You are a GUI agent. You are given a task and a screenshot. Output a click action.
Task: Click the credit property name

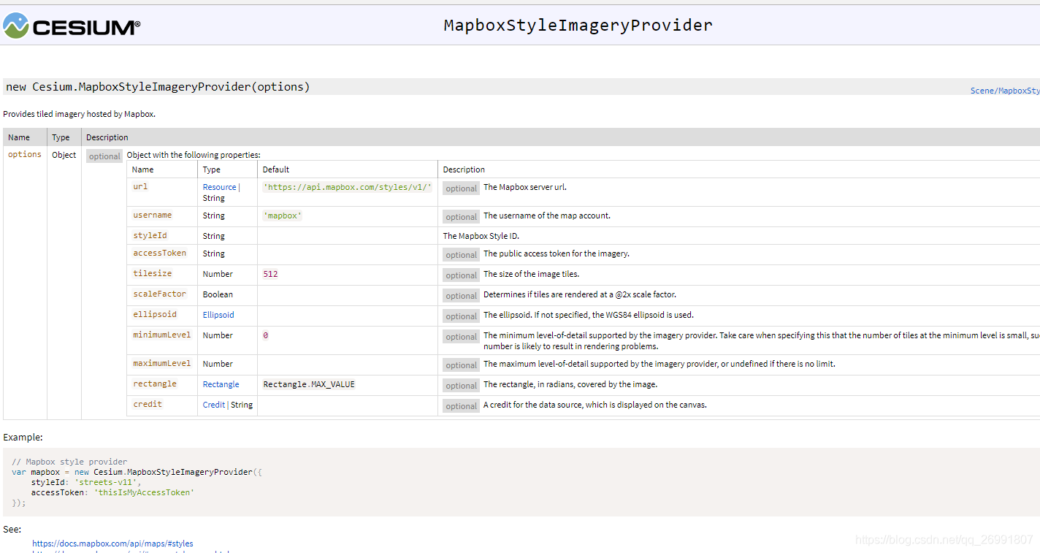148,405
